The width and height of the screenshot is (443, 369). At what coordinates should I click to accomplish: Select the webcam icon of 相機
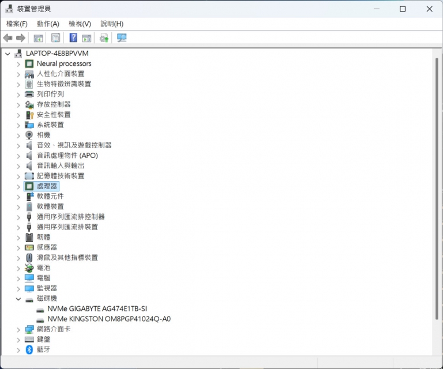(x=29, y=135)
